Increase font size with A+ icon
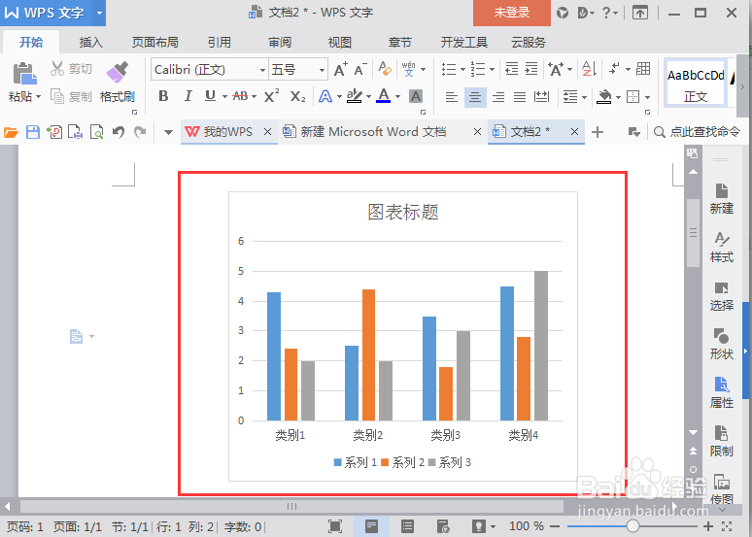The height and width of the screenshot is (537, 752). click(340, 70)
